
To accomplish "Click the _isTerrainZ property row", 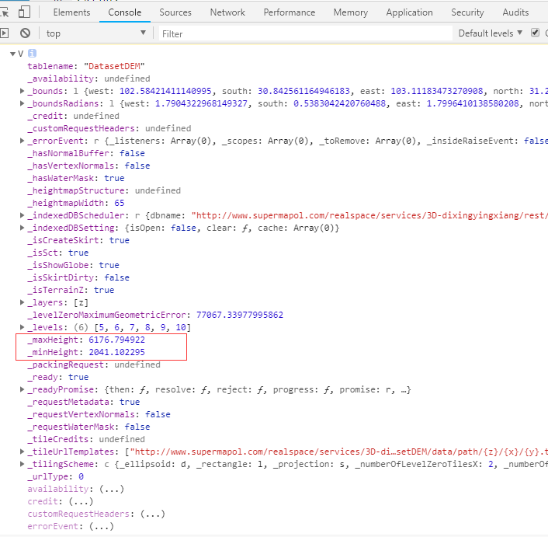I will 71,290.
